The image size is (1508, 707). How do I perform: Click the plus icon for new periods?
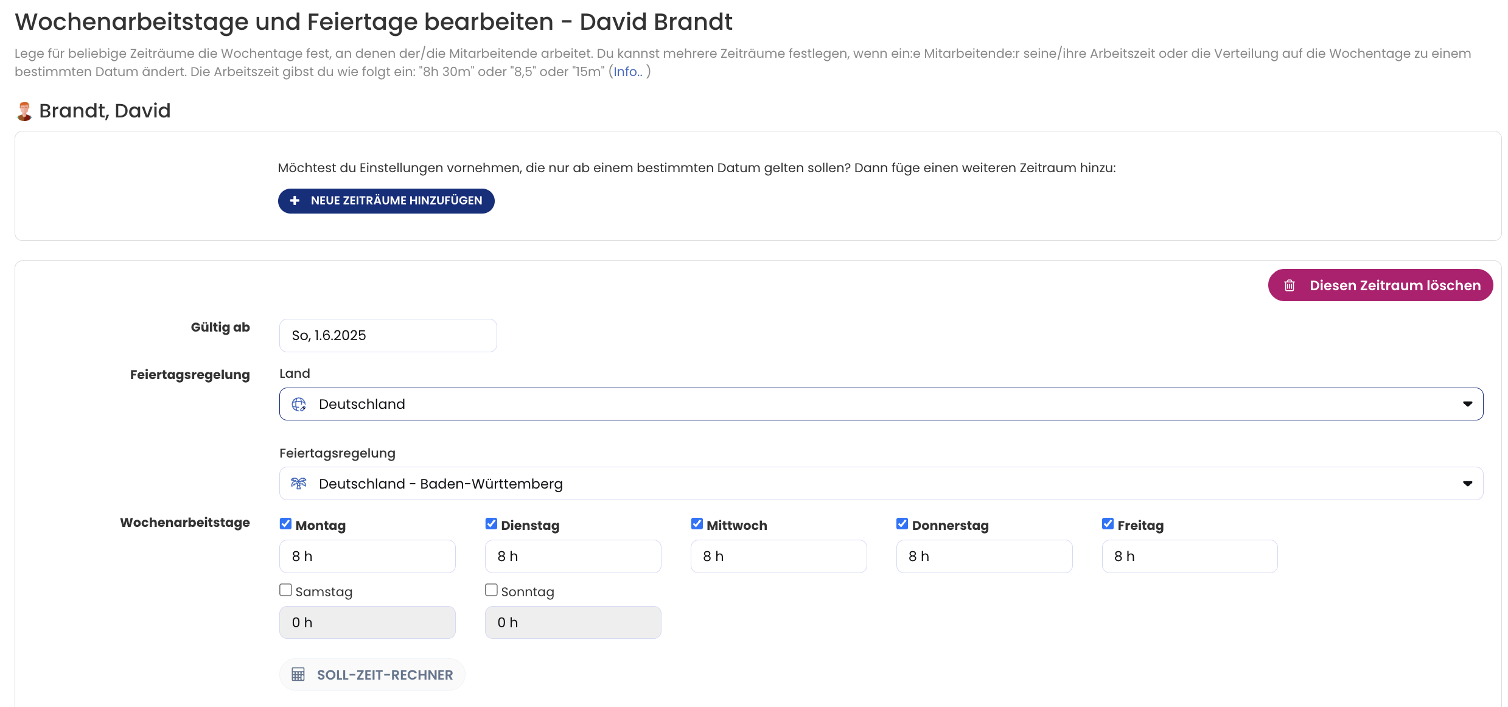(295, 201)
